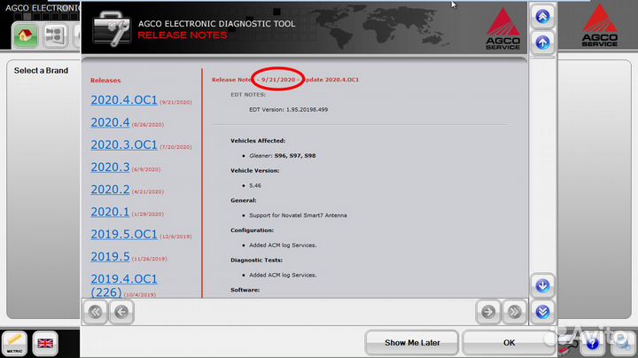Click the 'Releases' list heading
The height and width of the screenshot is (358, 638).
[105, 81]
